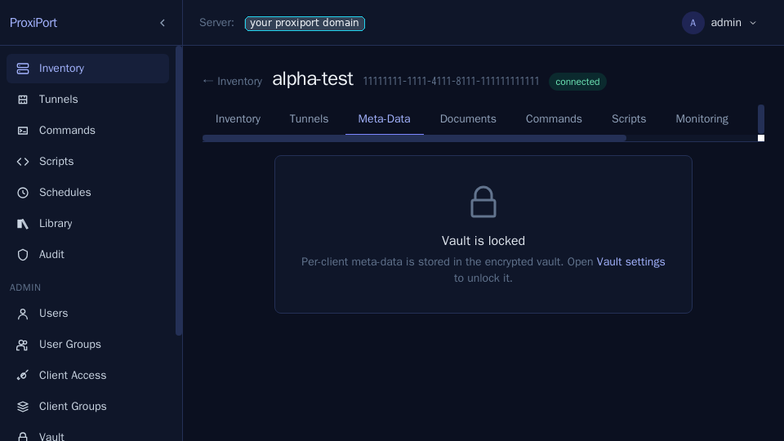Open Client Access under Admin
Viewport: 784px width, 441px height.
point(87,376)
